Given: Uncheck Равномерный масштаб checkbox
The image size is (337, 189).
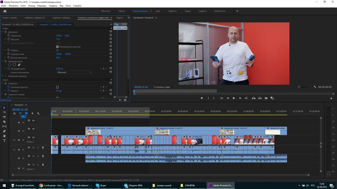Looking at the screenshot, I should tap(57, 46).
